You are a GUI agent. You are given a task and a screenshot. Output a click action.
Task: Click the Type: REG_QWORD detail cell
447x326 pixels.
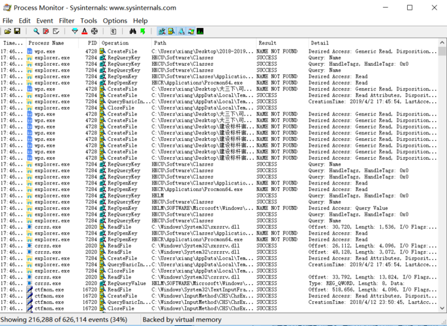(x=356, y=283)
